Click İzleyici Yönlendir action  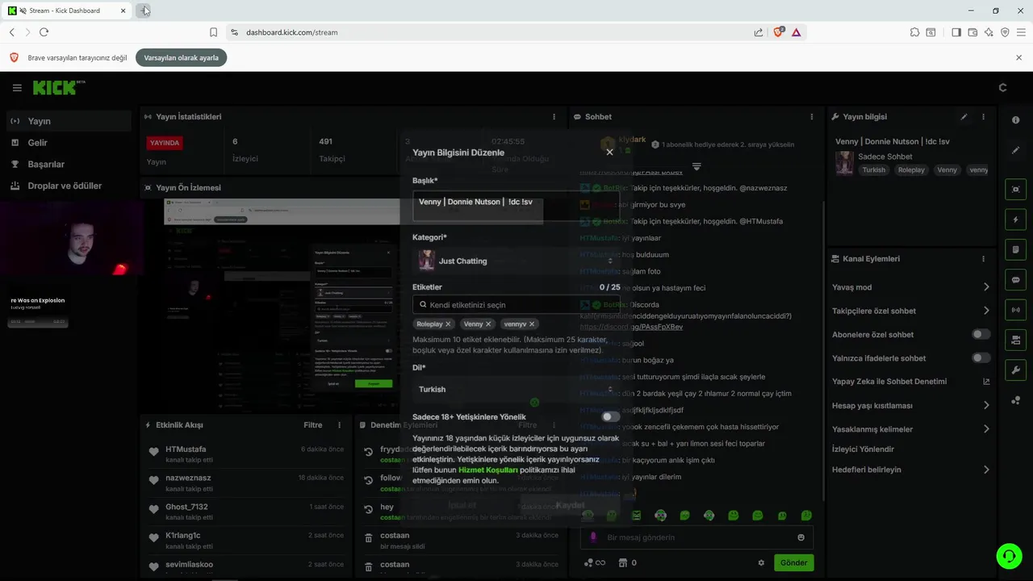[x=863, y=449]
